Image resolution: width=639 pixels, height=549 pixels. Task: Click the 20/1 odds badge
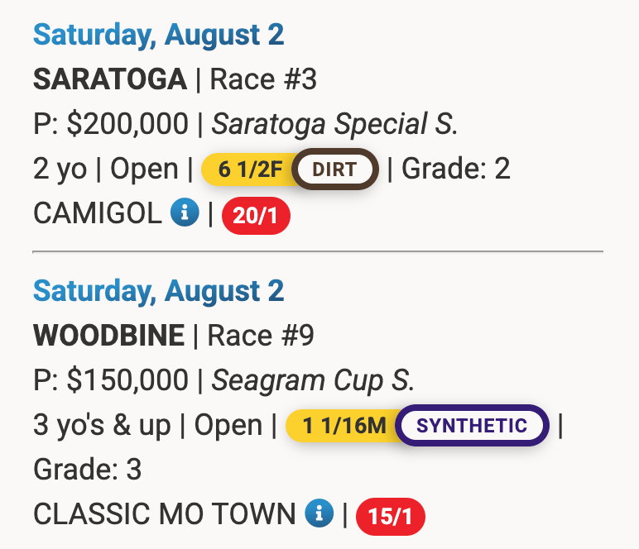pos(257,217)
